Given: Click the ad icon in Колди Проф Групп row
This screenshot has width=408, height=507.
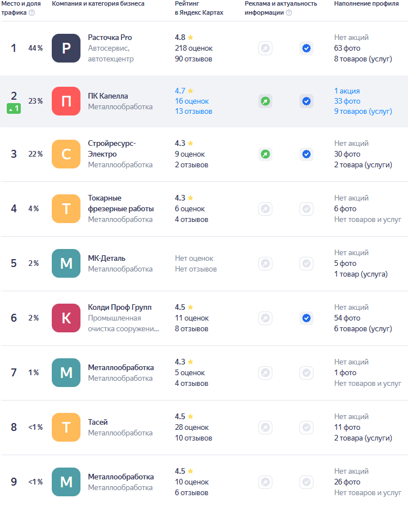Looking at the screenshot, I should pyautogui.click(x=265, y=318).
